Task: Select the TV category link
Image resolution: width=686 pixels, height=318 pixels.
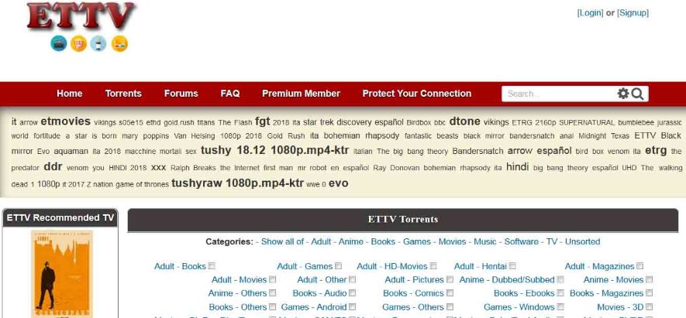Action: point(552,241)
